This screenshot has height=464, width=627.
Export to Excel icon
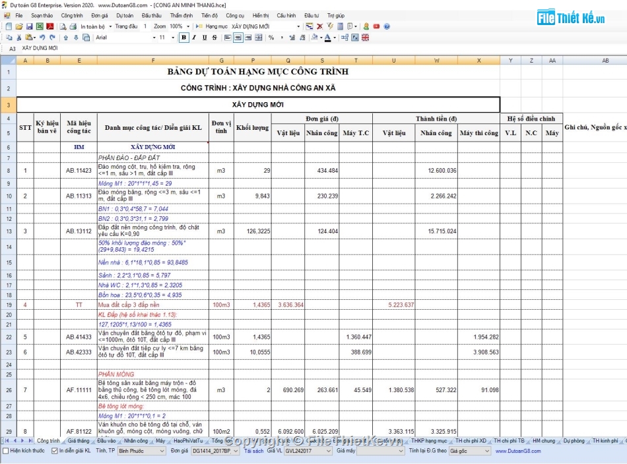pyautogui.click(x=40, y=26)
